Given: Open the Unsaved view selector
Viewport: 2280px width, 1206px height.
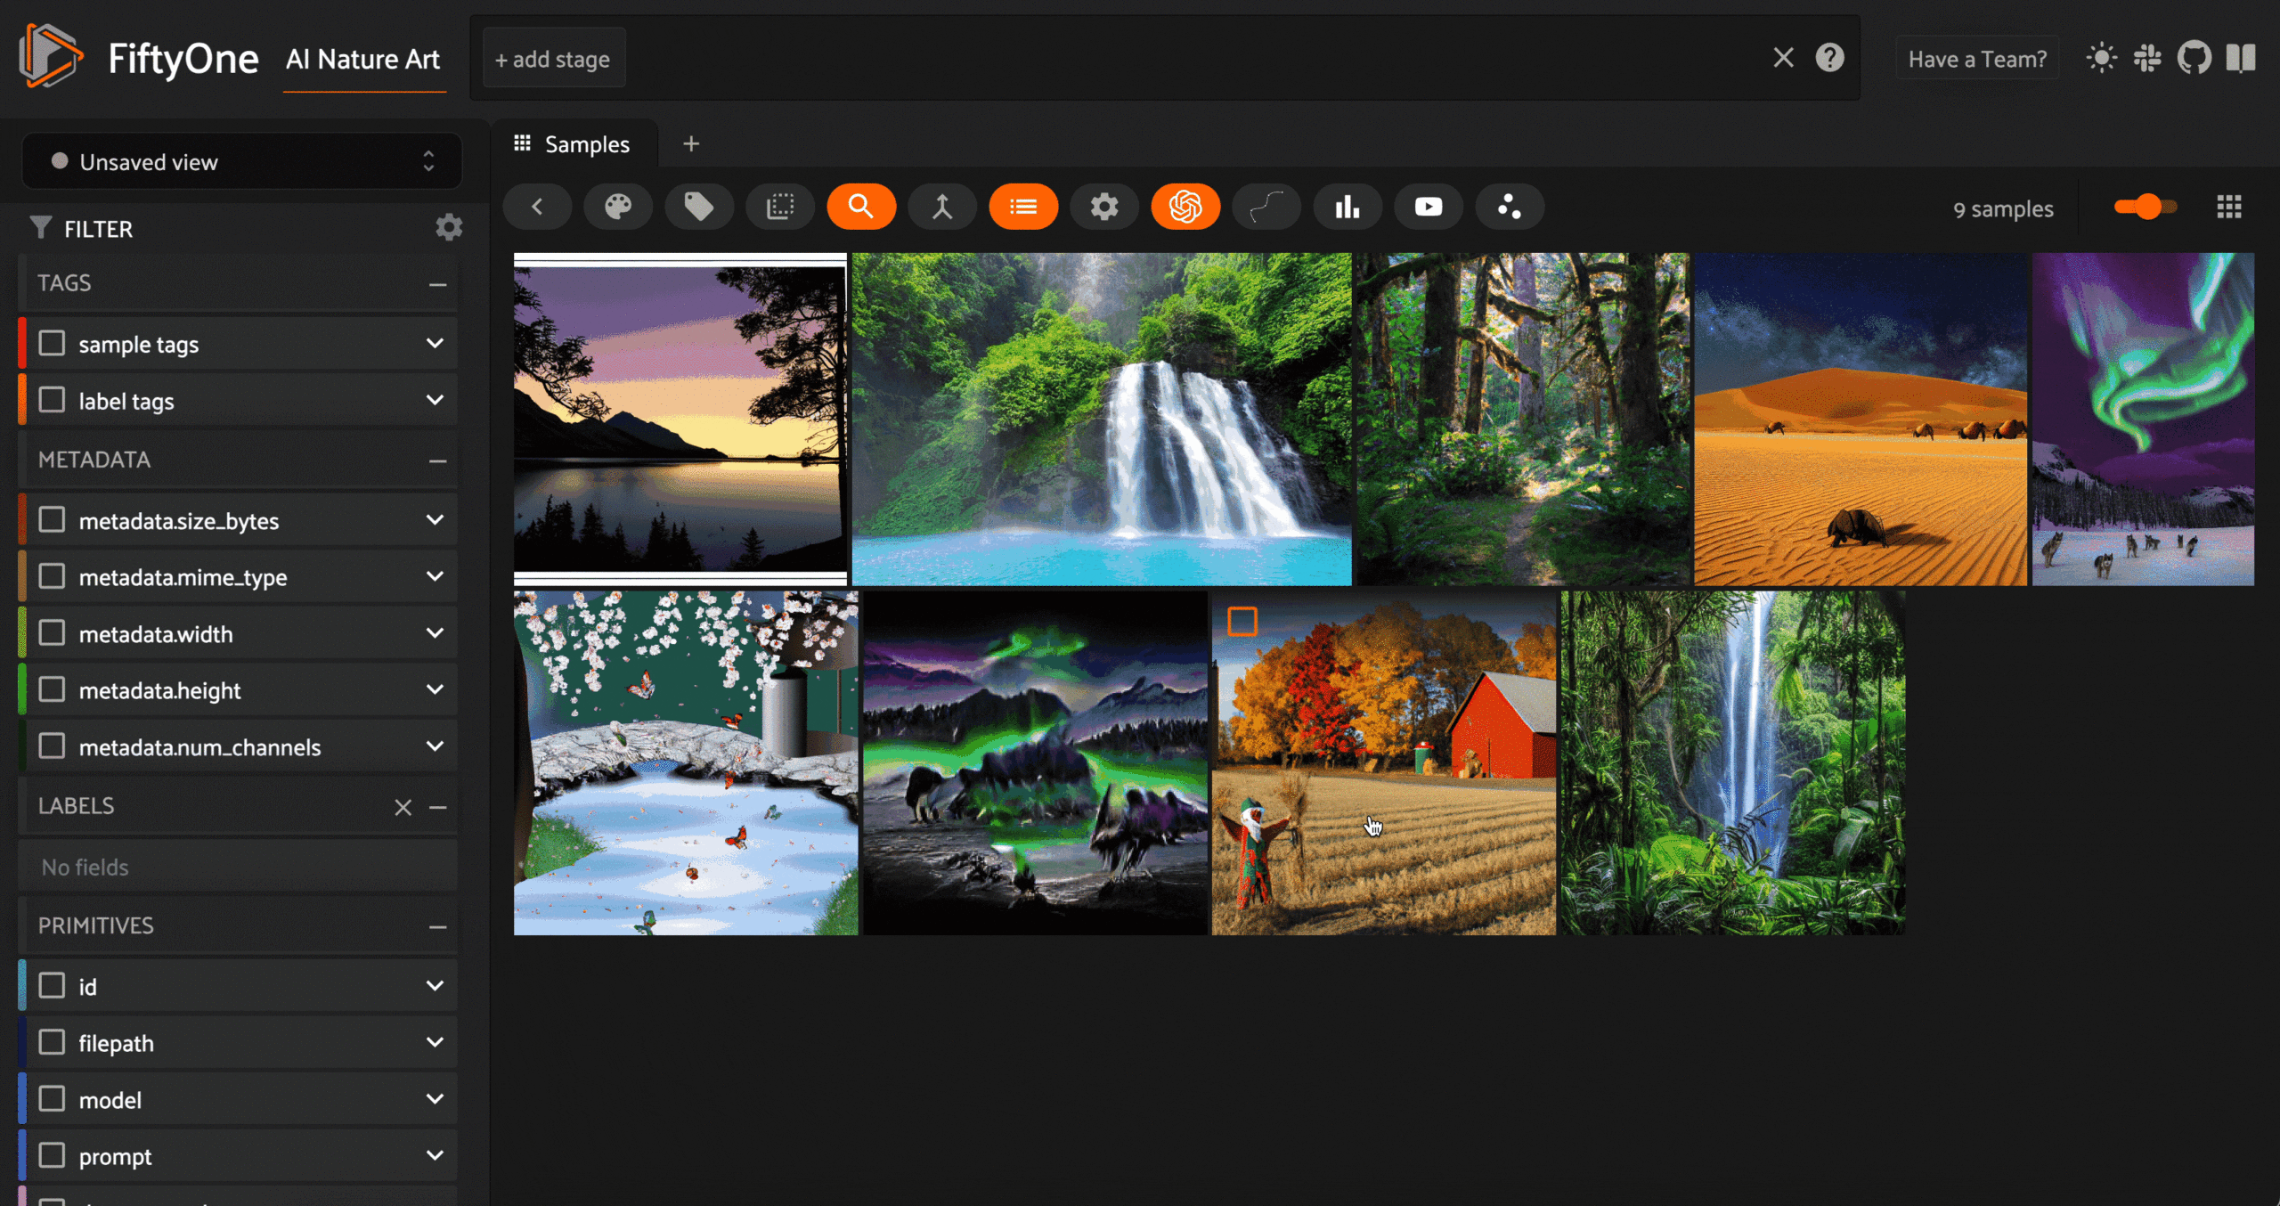Looking at the screenshot, I should [241, 161].
